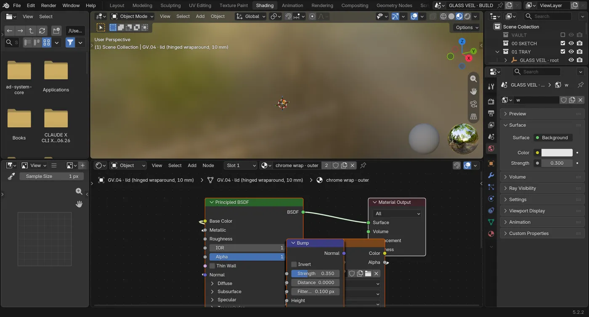Switch orthographic/perspective with the grid gizmo
Screen dimensions: 589x317
473,116
